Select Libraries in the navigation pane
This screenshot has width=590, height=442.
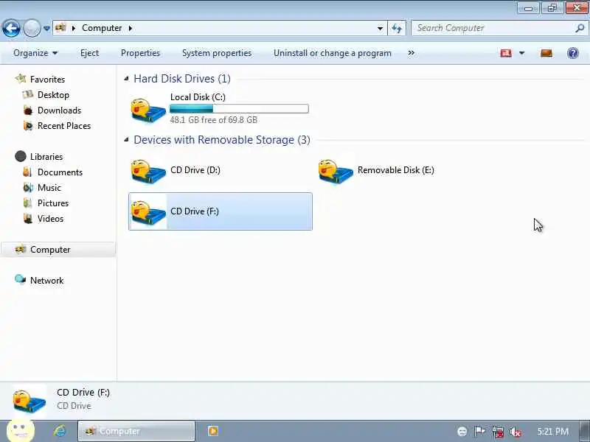tap(46, 157)
